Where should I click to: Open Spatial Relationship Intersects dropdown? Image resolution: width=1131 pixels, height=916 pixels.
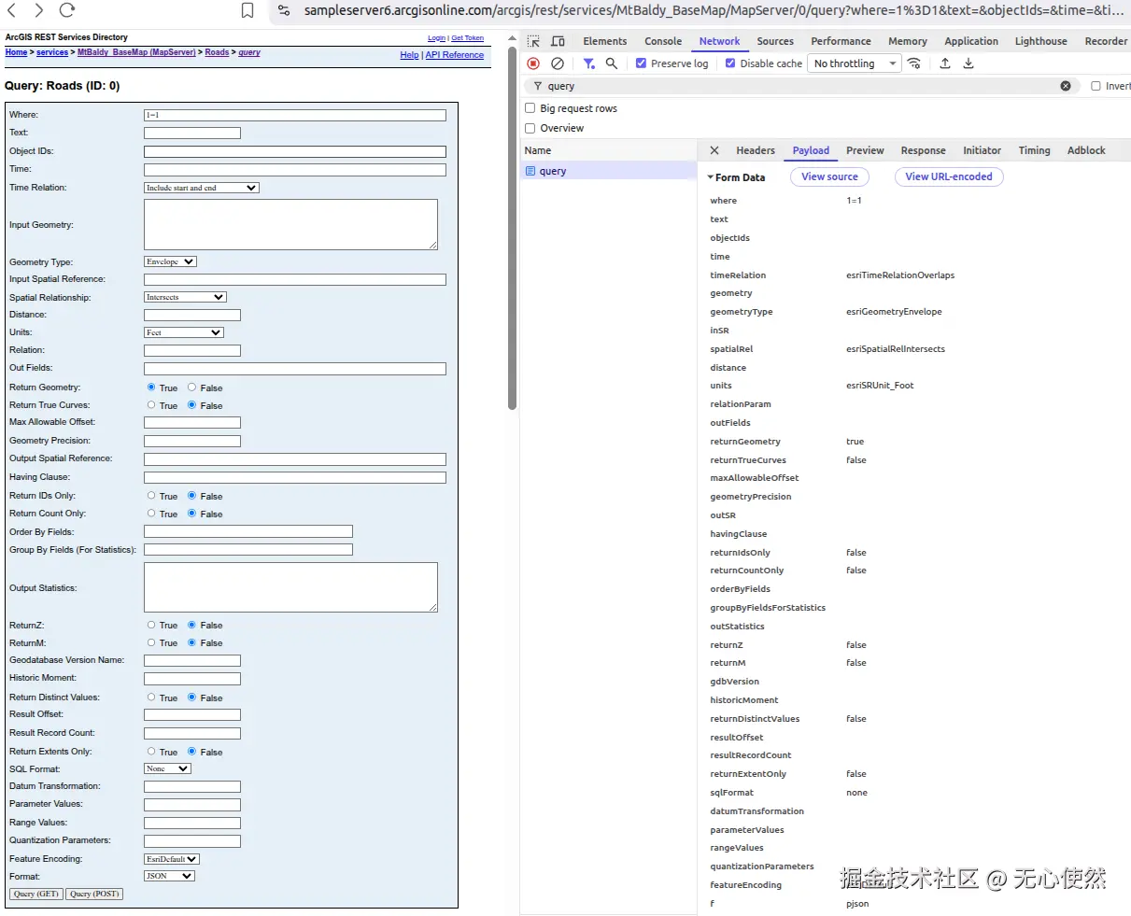pyautogui.click(x=185, y=297)
